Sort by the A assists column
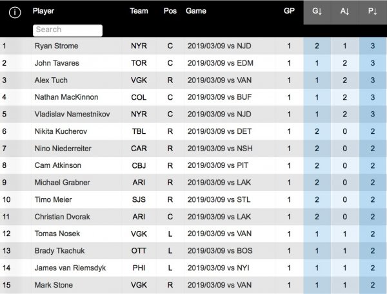This screenshot has width=387, height=294. (344, 12)
